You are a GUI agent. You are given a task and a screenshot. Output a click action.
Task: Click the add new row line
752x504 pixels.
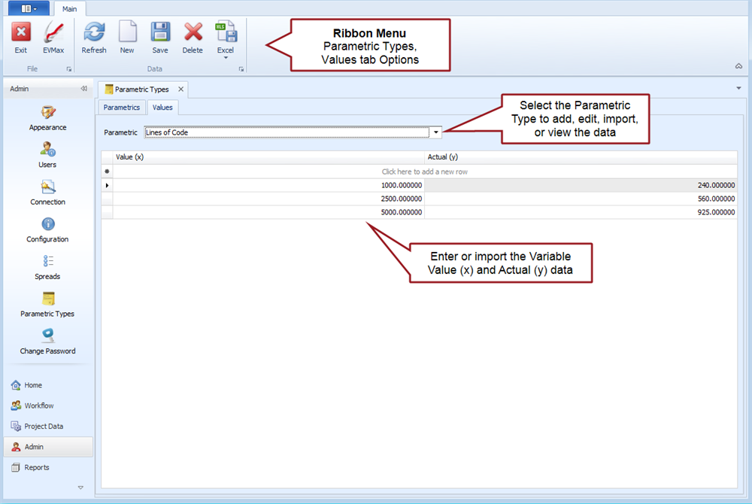point(425,172)
